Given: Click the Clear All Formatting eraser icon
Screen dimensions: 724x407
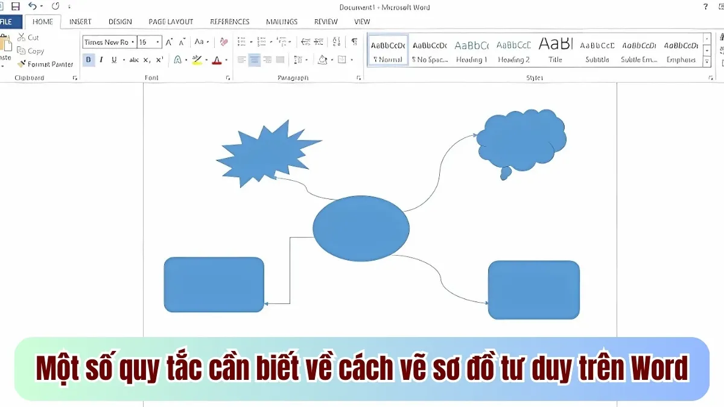Looking at the screenshot, I should (224, 42).
